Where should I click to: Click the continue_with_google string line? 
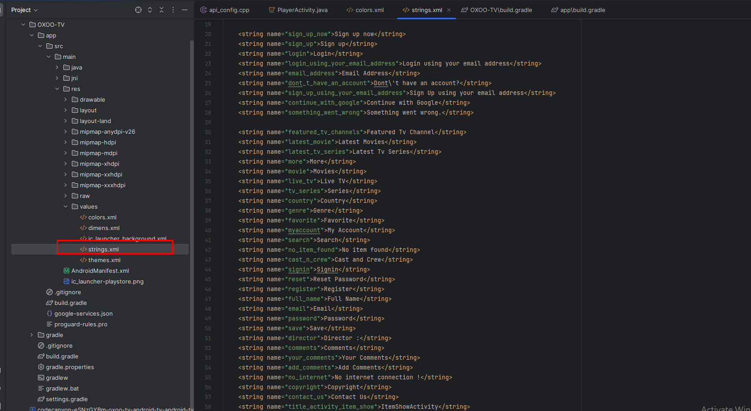[354, 103]
